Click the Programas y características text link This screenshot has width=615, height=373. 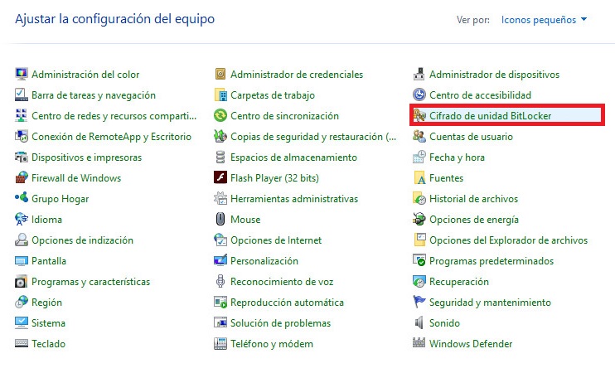click(x=90, y=282)
